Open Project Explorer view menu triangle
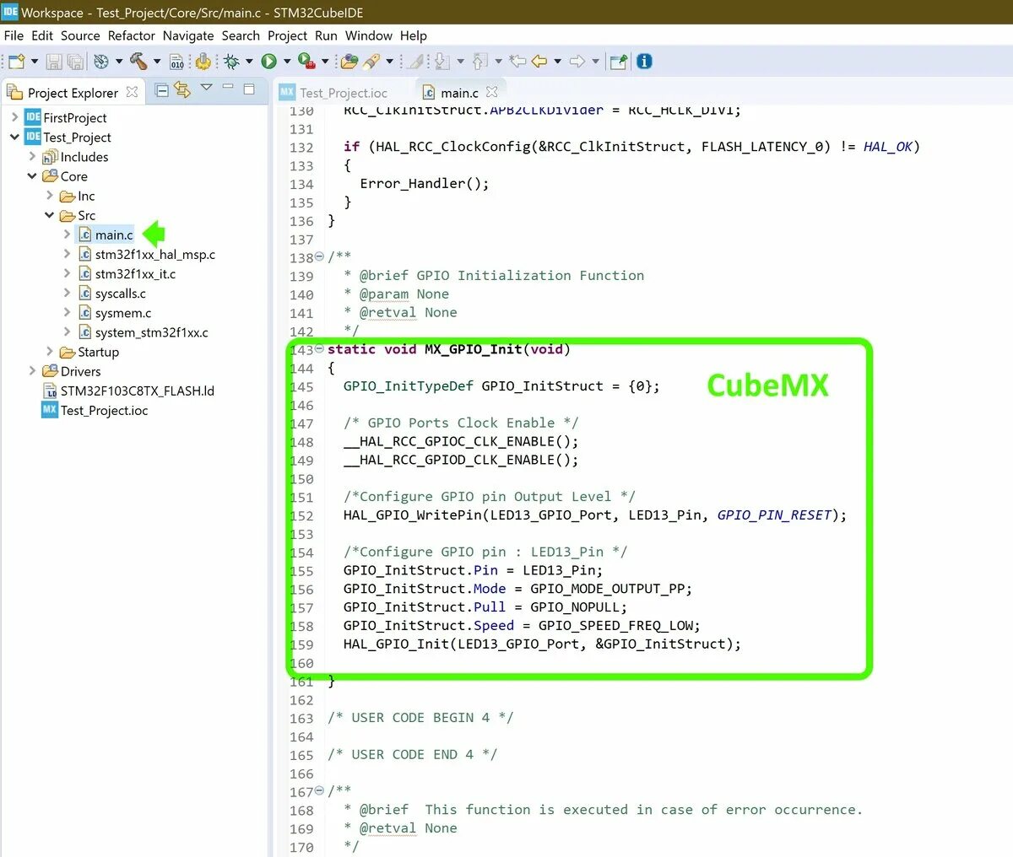Viewport: 1013px width, 857px height. [x=206, y=88]
